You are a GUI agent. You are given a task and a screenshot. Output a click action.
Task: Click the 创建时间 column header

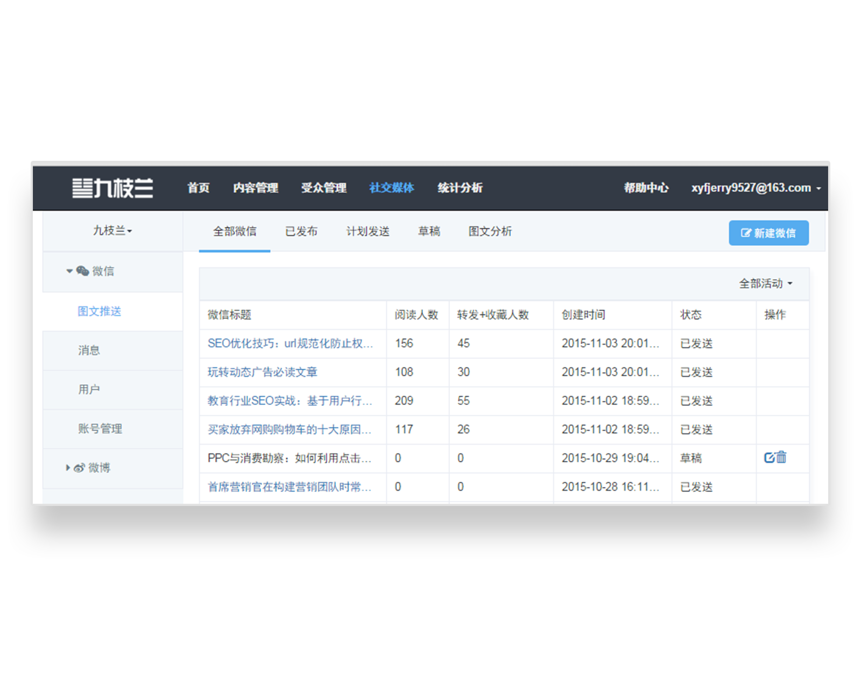pyautogui.click(x=583, y=315)
